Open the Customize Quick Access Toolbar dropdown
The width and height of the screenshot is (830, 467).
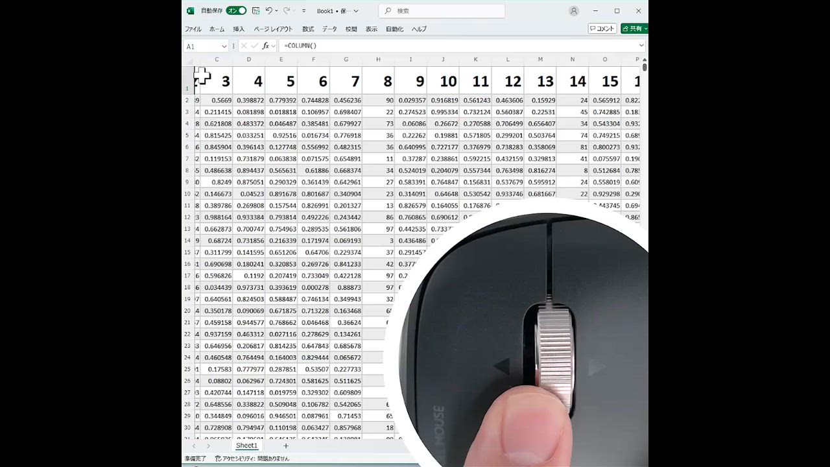[303, 11]
